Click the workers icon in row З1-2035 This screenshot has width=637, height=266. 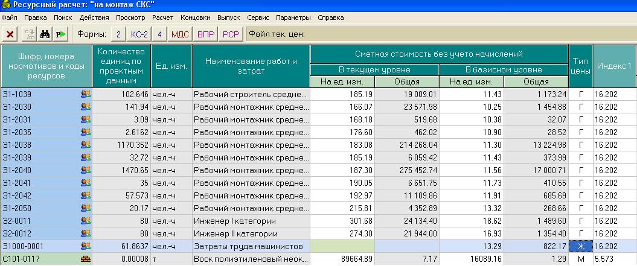(86, 132)
